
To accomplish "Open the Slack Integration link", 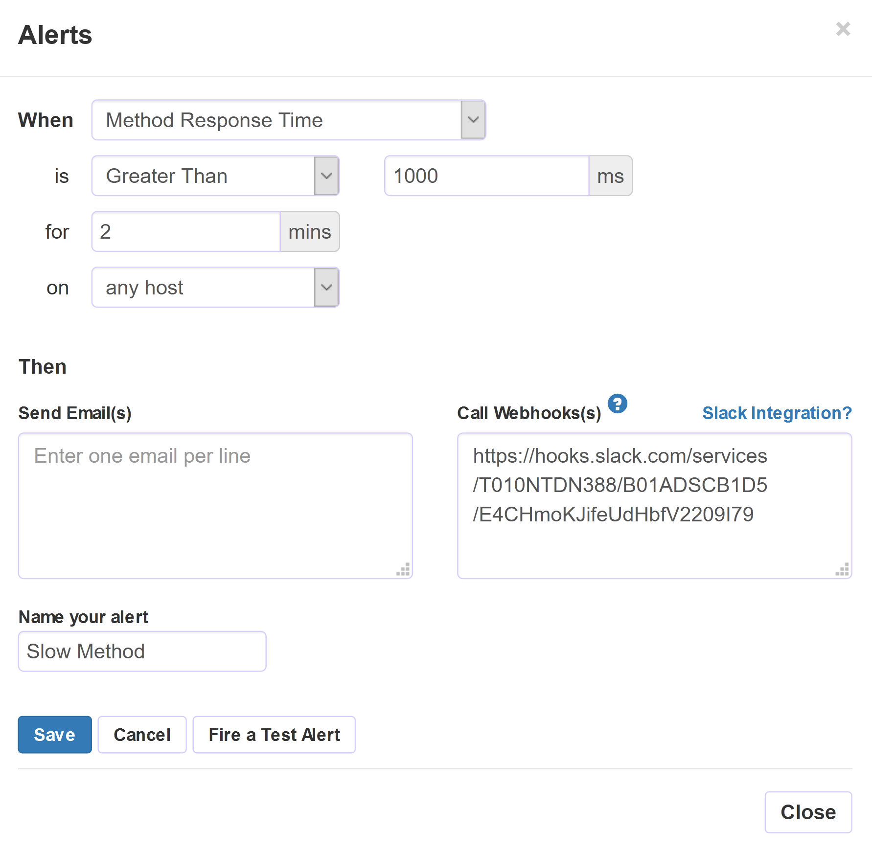I will pos(777,413).
